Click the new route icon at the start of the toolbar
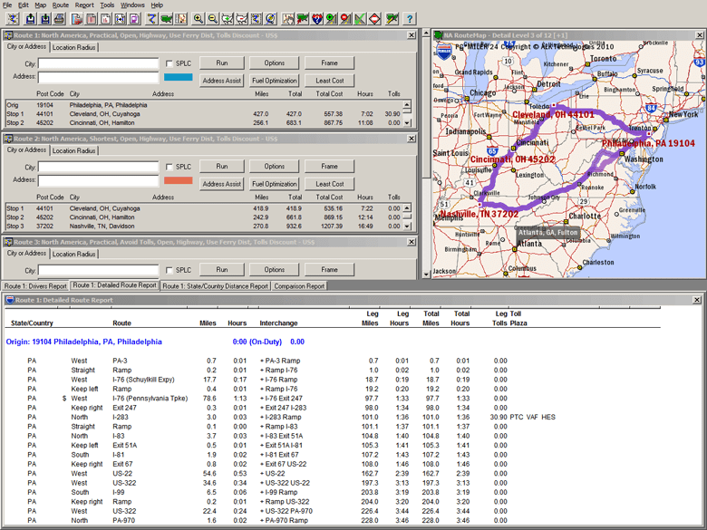 point(13,18)
